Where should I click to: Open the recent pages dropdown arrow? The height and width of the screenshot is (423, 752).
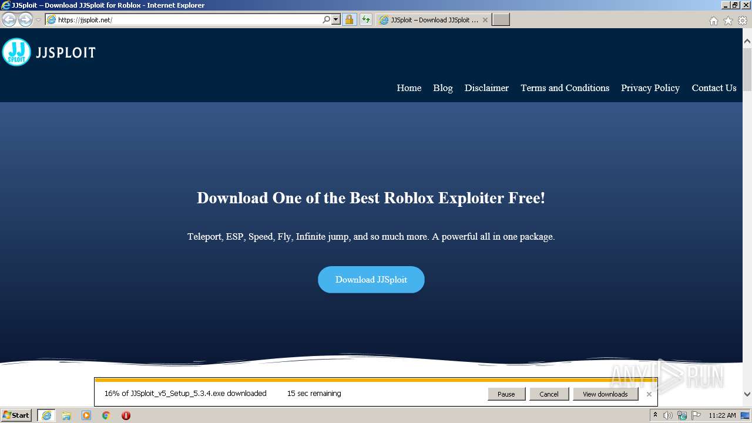click(38, 20)
